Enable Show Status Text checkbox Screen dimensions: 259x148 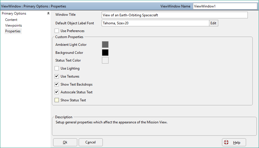pos(57,100)
